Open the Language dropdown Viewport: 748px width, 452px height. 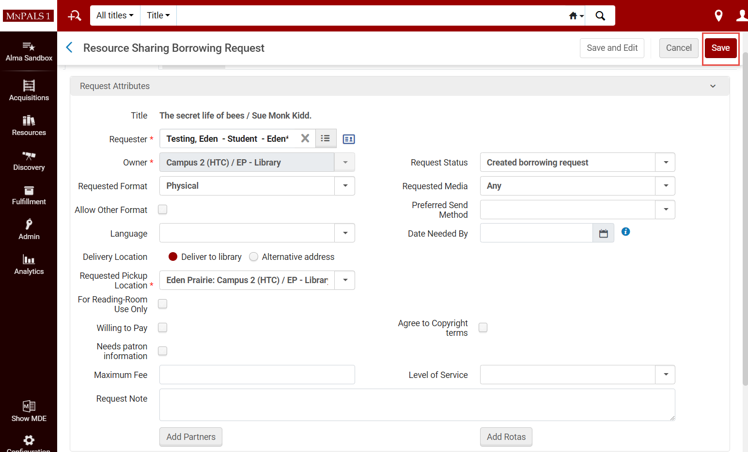345,233
